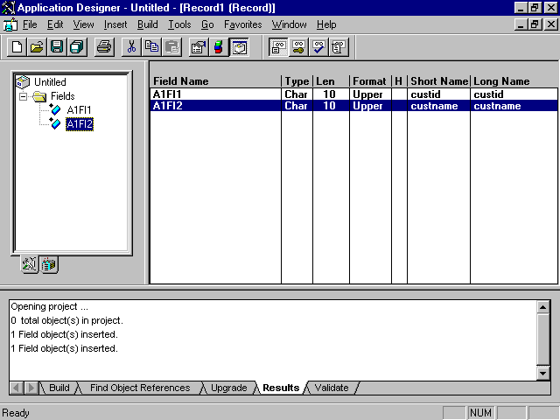Select the Results output tab
This screenshot has height=420, width=560.
coord(281,388)
